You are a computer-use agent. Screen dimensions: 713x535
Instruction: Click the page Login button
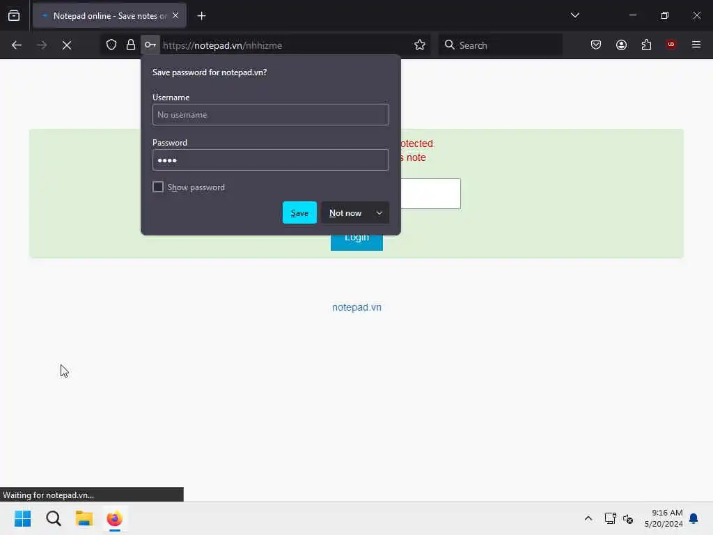[x=356, y=242]
